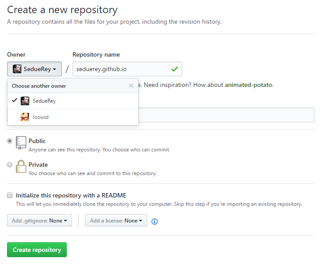Open the Add .gitignore dropdown
The height and width of the screenshot is (269, 325).
(40, 220)
